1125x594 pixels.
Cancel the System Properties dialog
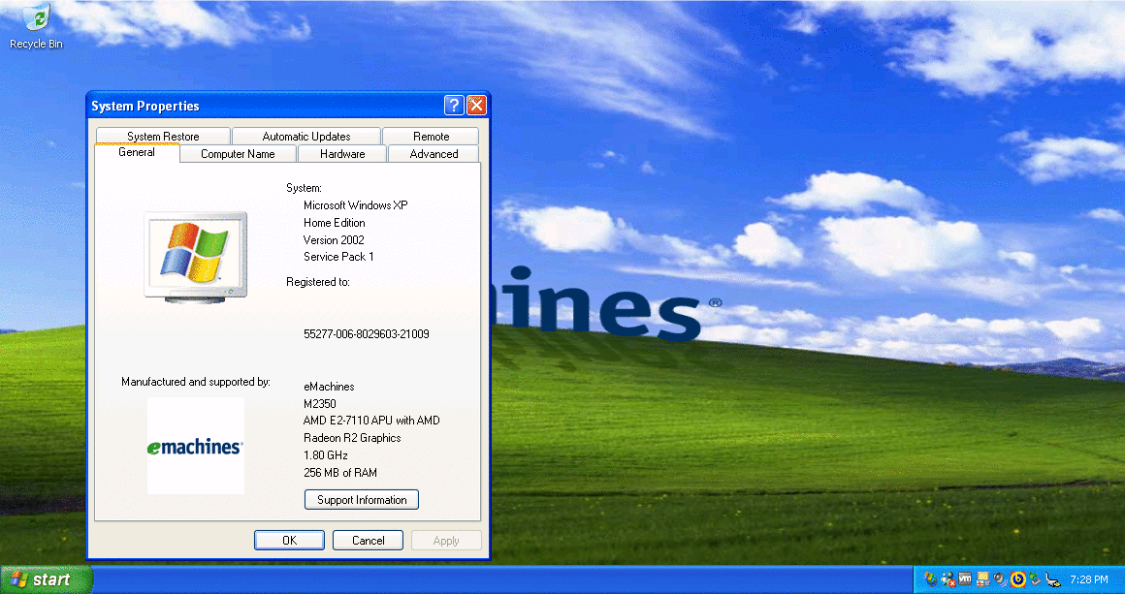(368, 541)
